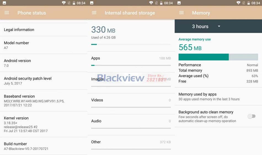Screen dimensions: 262x155
Task: Toggle Background auto clean memory switch
Action: [x=252, y=116]
